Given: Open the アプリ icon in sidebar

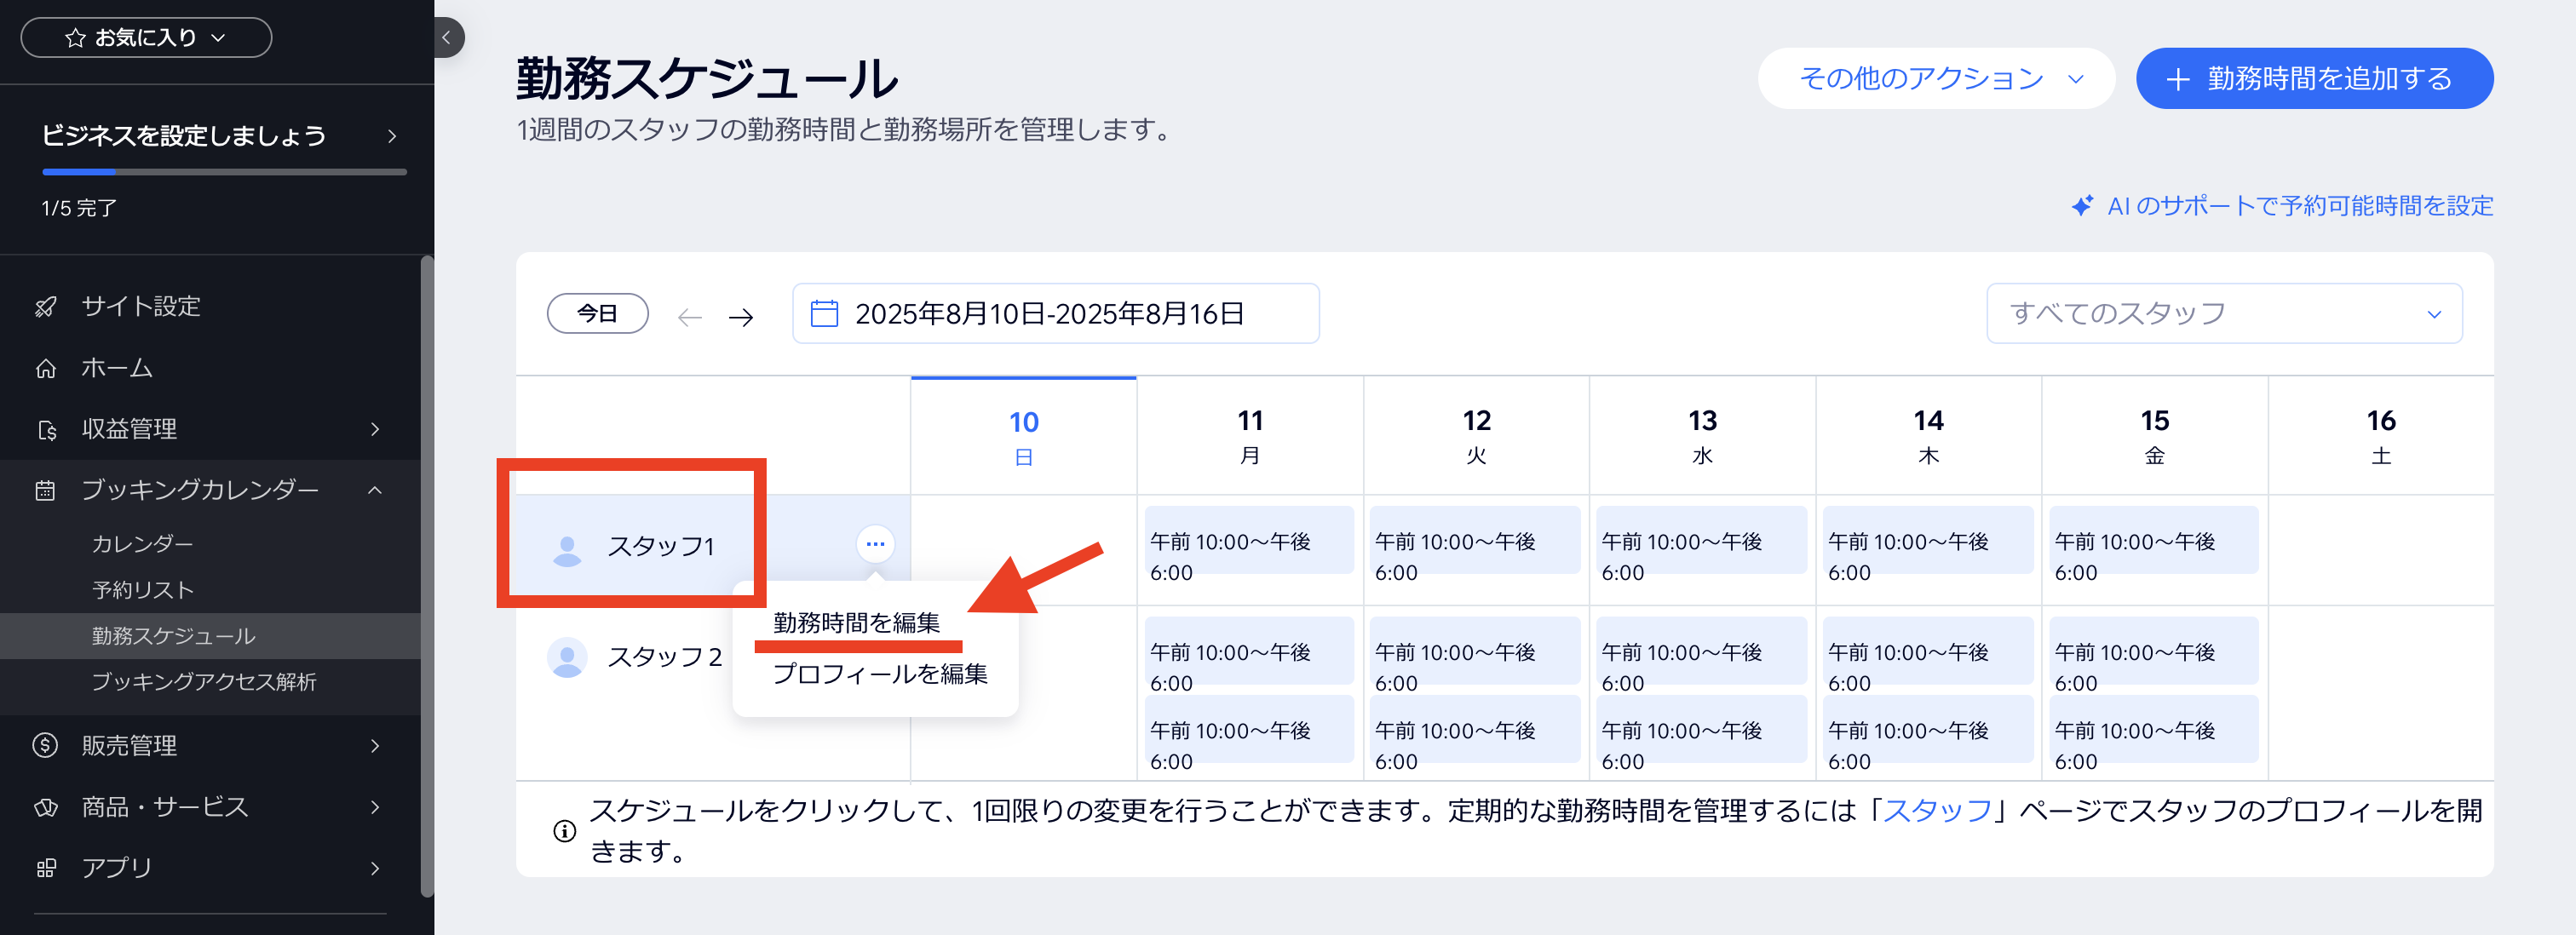Looking at the screenshot, I should click(x=46, y=868).
